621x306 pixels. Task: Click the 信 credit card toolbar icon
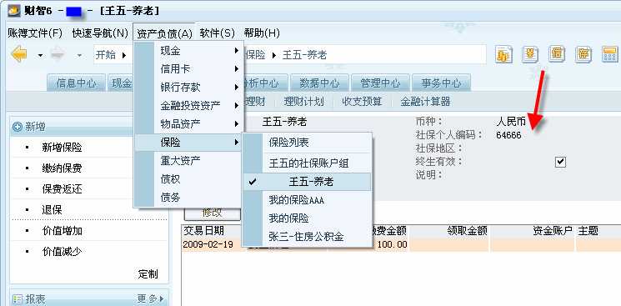558,54
